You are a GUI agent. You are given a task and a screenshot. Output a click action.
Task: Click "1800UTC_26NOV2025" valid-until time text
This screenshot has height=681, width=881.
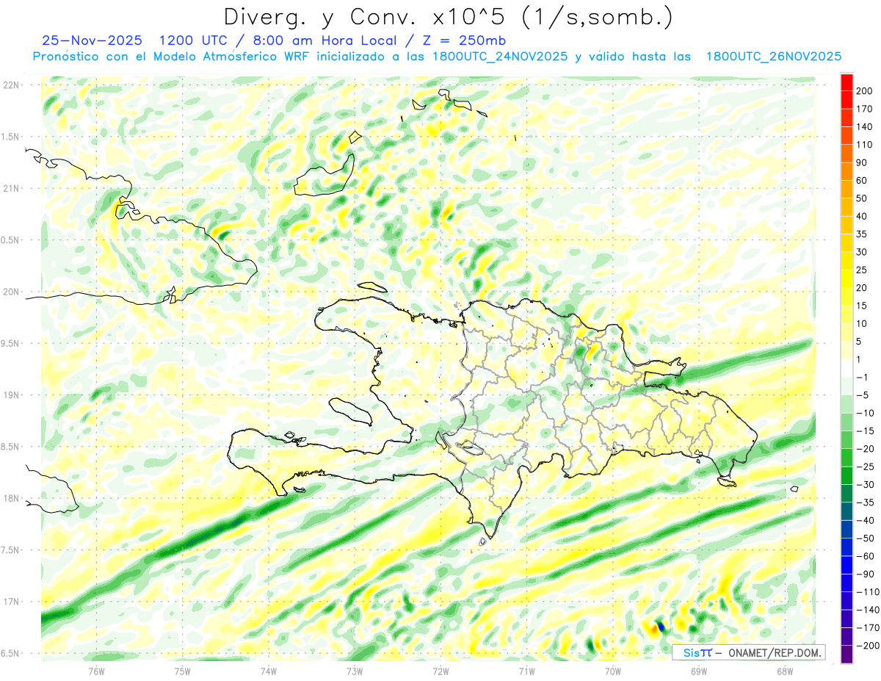tap(773, 57)
